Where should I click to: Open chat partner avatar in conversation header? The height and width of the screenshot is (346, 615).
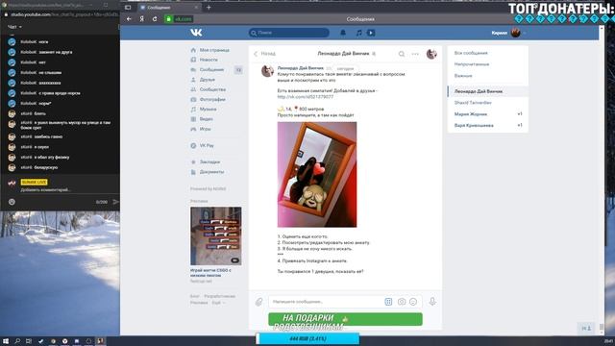pyautogui.click(x=431, y=54)
